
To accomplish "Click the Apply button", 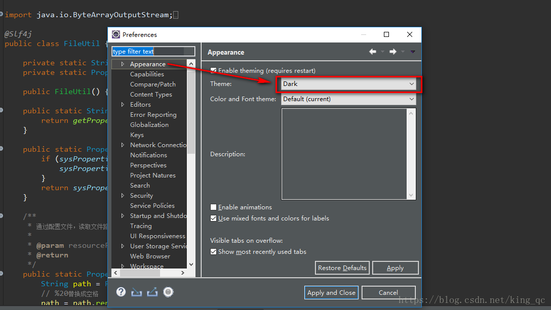I will [x=396, y=268].
